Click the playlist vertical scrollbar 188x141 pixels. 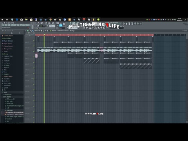(187, 78)
